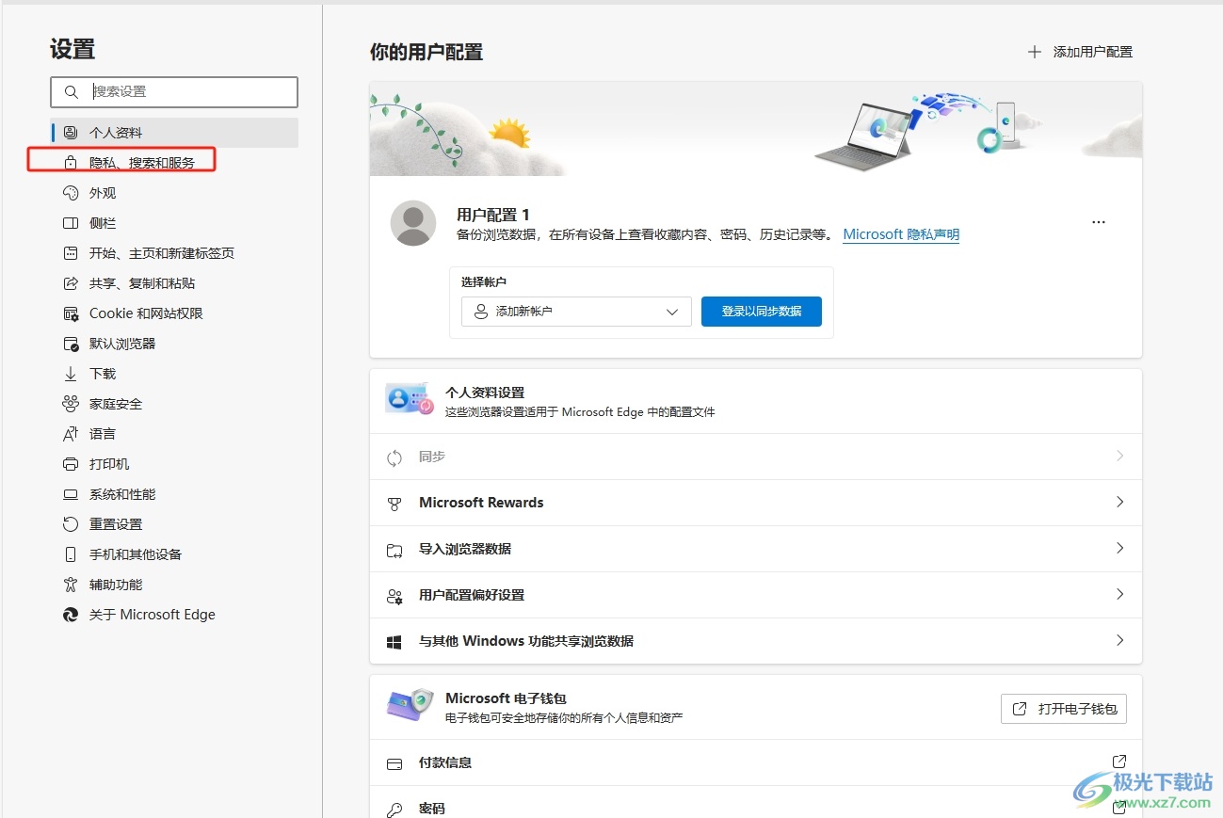The width and height of the screenshot is (1223, 818).
Task: Open the Microsoft 隐私声明 link
Action: [901, 234]
